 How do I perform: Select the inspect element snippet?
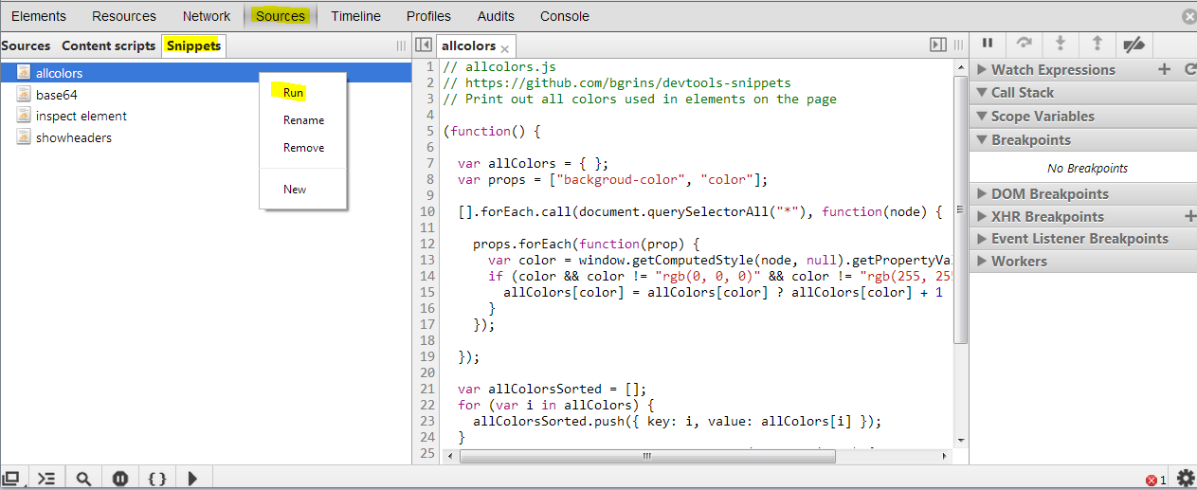pos(206,116)
